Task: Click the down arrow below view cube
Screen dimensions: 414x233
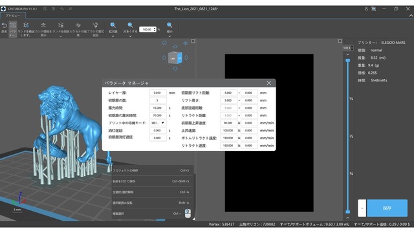Action: [175, 69]
